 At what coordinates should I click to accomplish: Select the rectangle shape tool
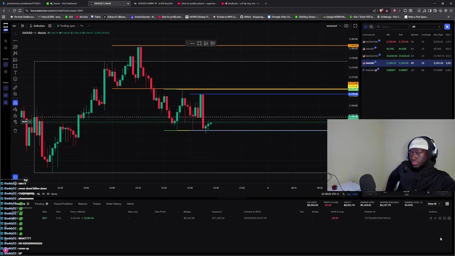pyautogui.click(x=15, y=66)
